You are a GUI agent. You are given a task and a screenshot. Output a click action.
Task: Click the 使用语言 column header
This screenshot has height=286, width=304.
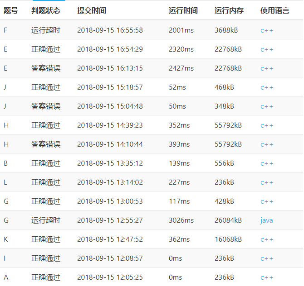coord(275,10)
